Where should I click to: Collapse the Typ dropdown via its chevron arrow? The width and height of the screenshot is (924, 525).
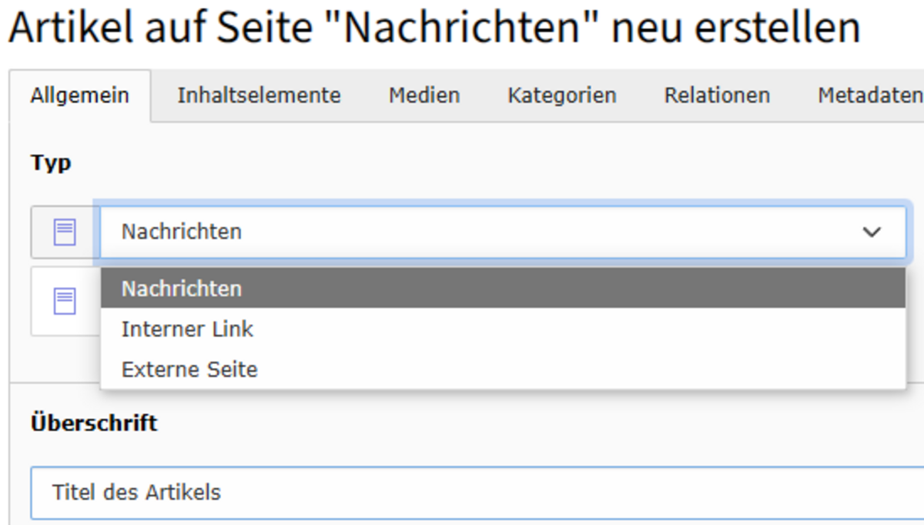[x=872, y=232]
